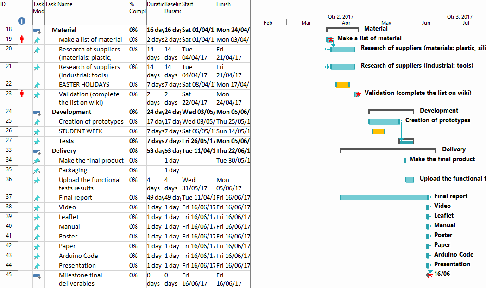Click the yellow EASTER HOLIDAYS Gantt bar

point(342,85)
